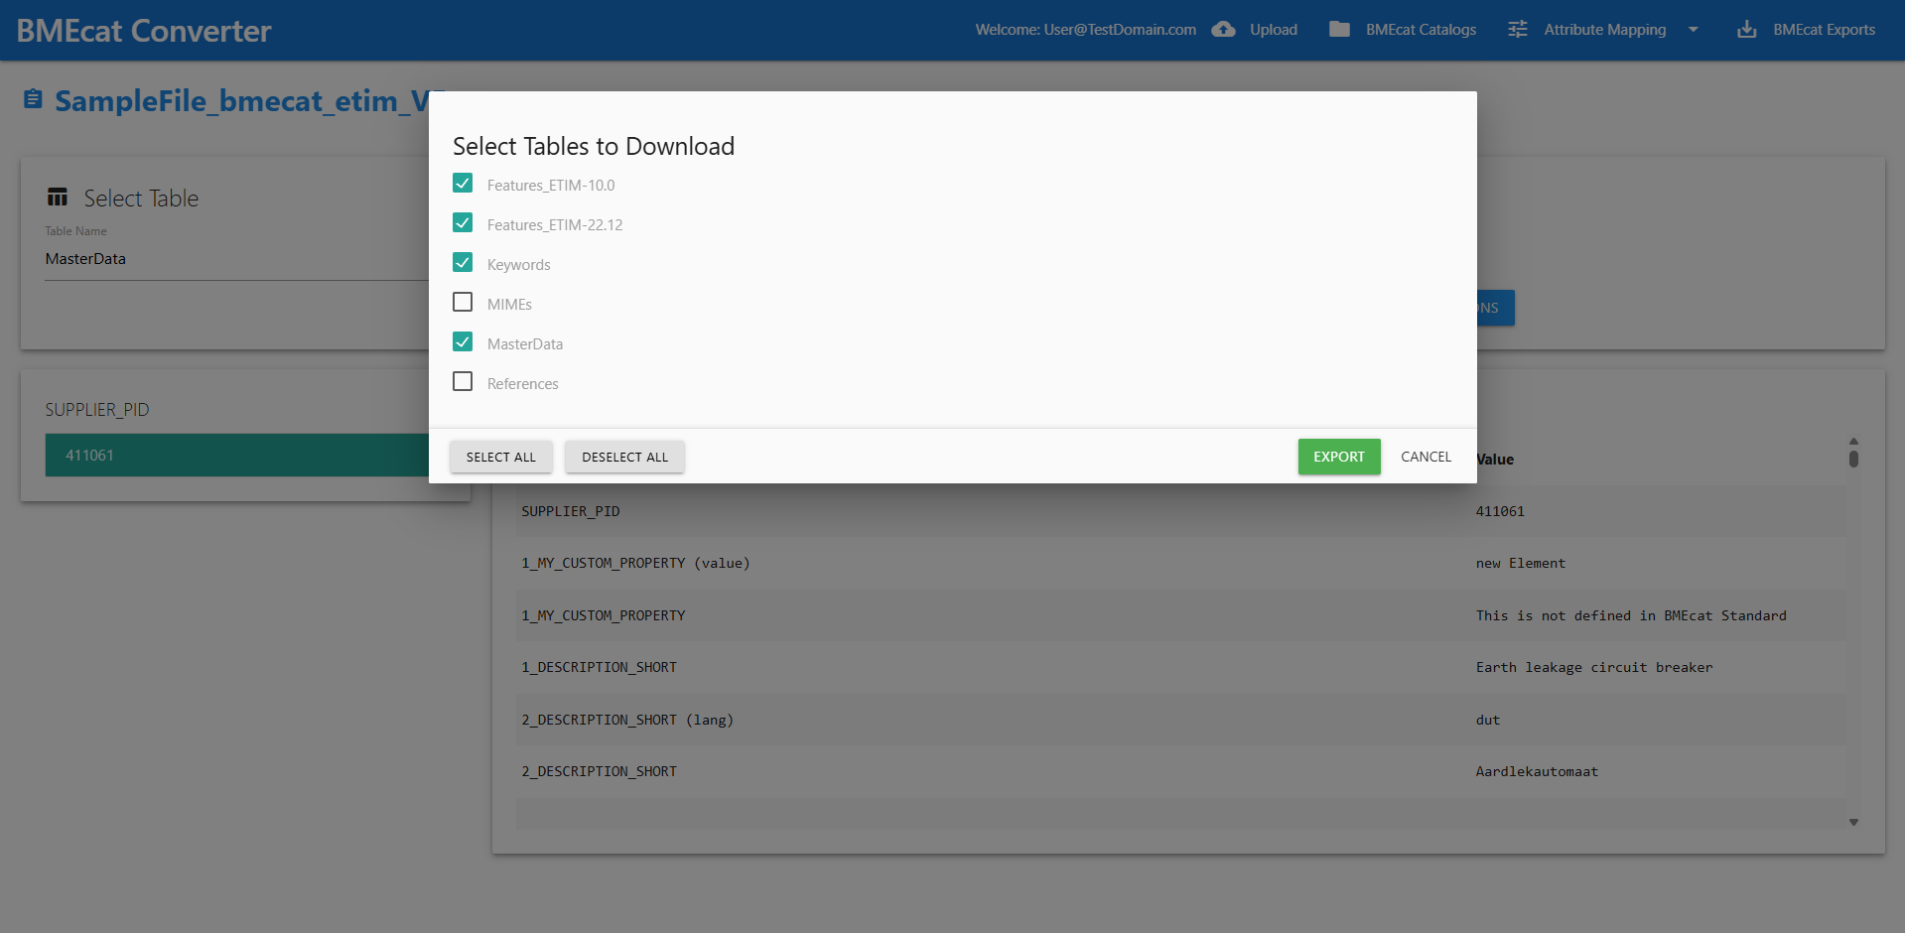Click the DESELECT ALL button
Screen dimensions: 1905x933
[625, 457]
